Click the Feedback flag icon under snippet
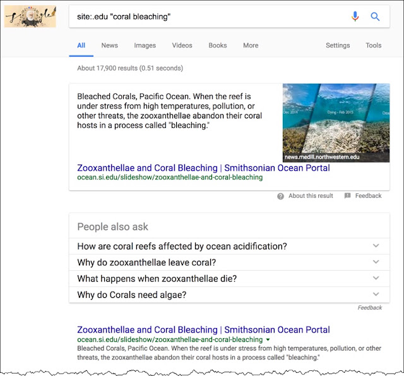This screenshot has height=376, width=404. pyautogui.click(x=347, y=196)
